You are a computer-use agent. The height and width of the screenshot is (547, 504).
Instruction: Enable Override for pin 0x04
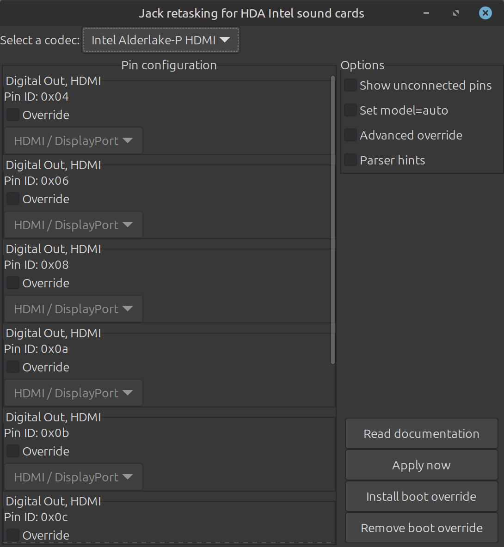13,115
